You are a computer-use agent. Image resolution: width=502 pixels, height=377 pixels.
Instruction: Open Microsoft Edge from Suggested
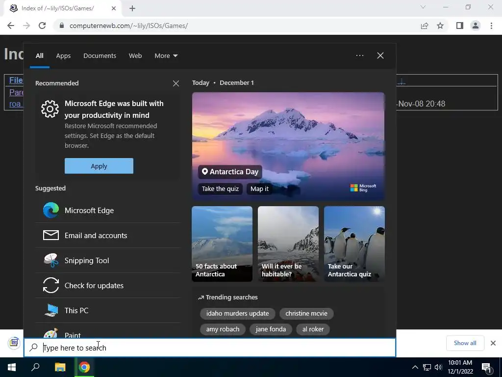click(x=108, y=210)
